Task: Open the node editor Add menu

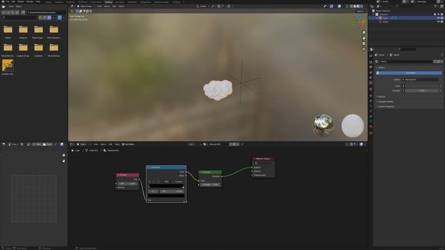Action: 111,144
